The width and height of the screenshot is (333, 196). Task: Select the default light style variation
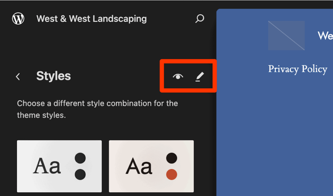click(59, 166)
